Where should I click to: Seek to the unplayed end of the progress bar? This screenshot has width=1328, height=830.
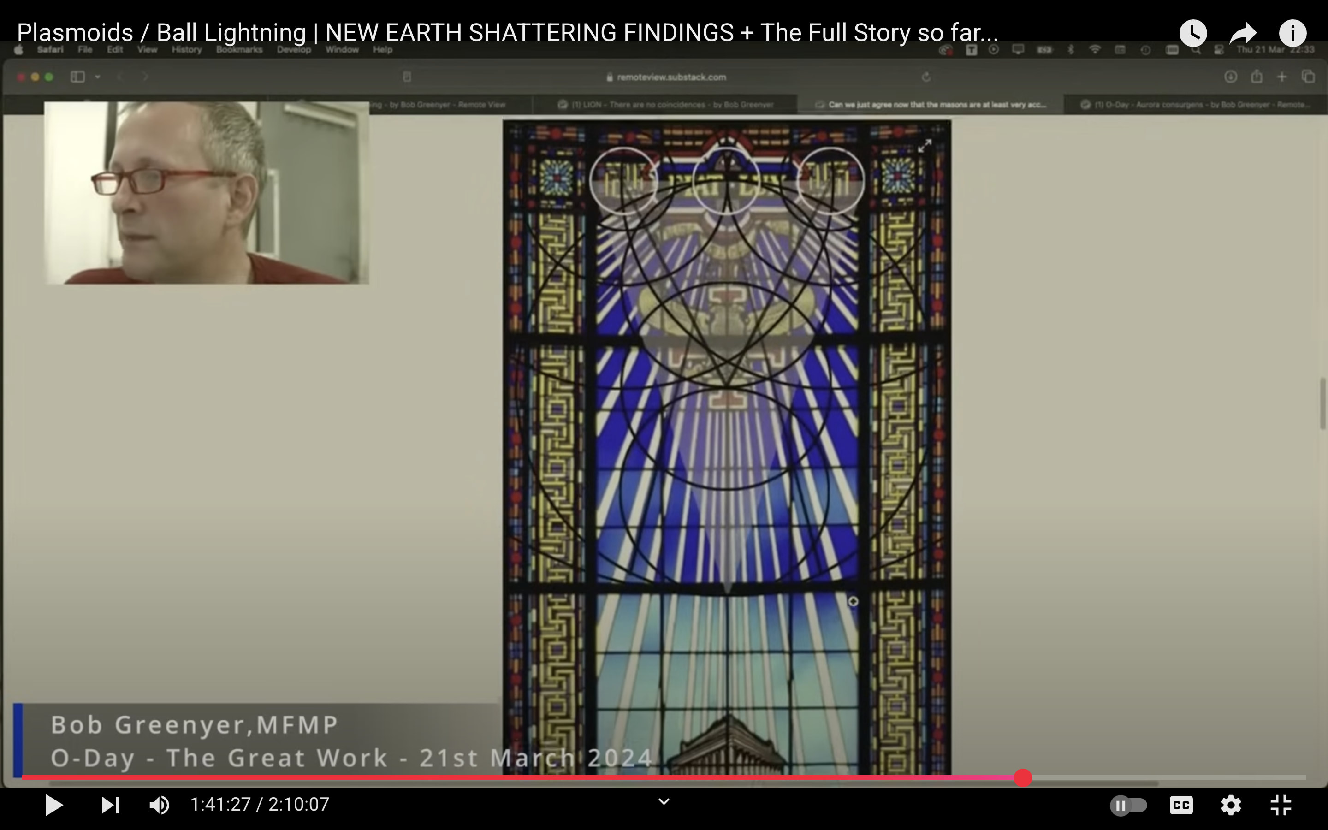click(1169, 777)
